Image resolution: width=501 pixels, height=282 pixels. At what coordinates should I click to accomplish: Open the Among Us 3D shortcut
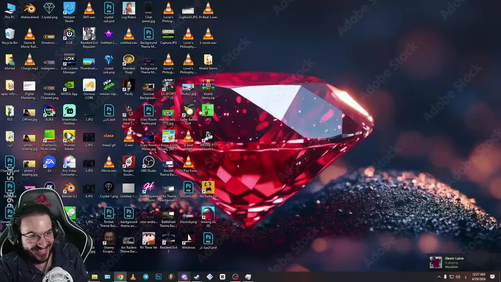208,217
